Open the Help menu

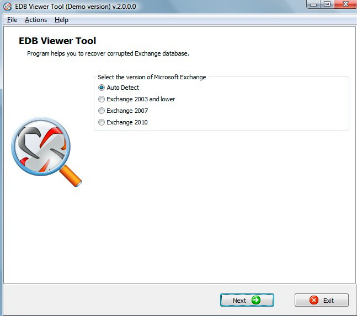pyautogui.click(x=61, y=20)
